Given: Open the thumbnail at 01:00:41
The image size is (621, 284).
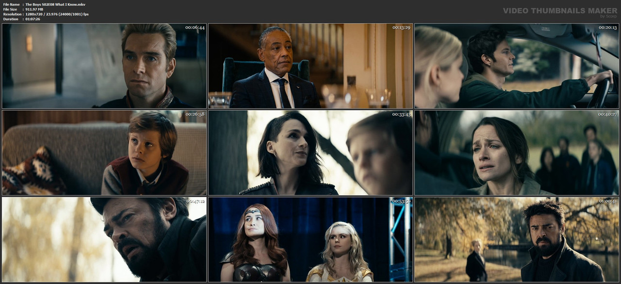Looking at the screenshot, I should point(517,239).
